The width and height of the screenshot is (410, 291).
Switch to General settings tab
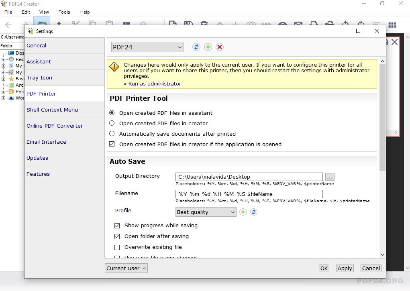[x=64, y=45]
